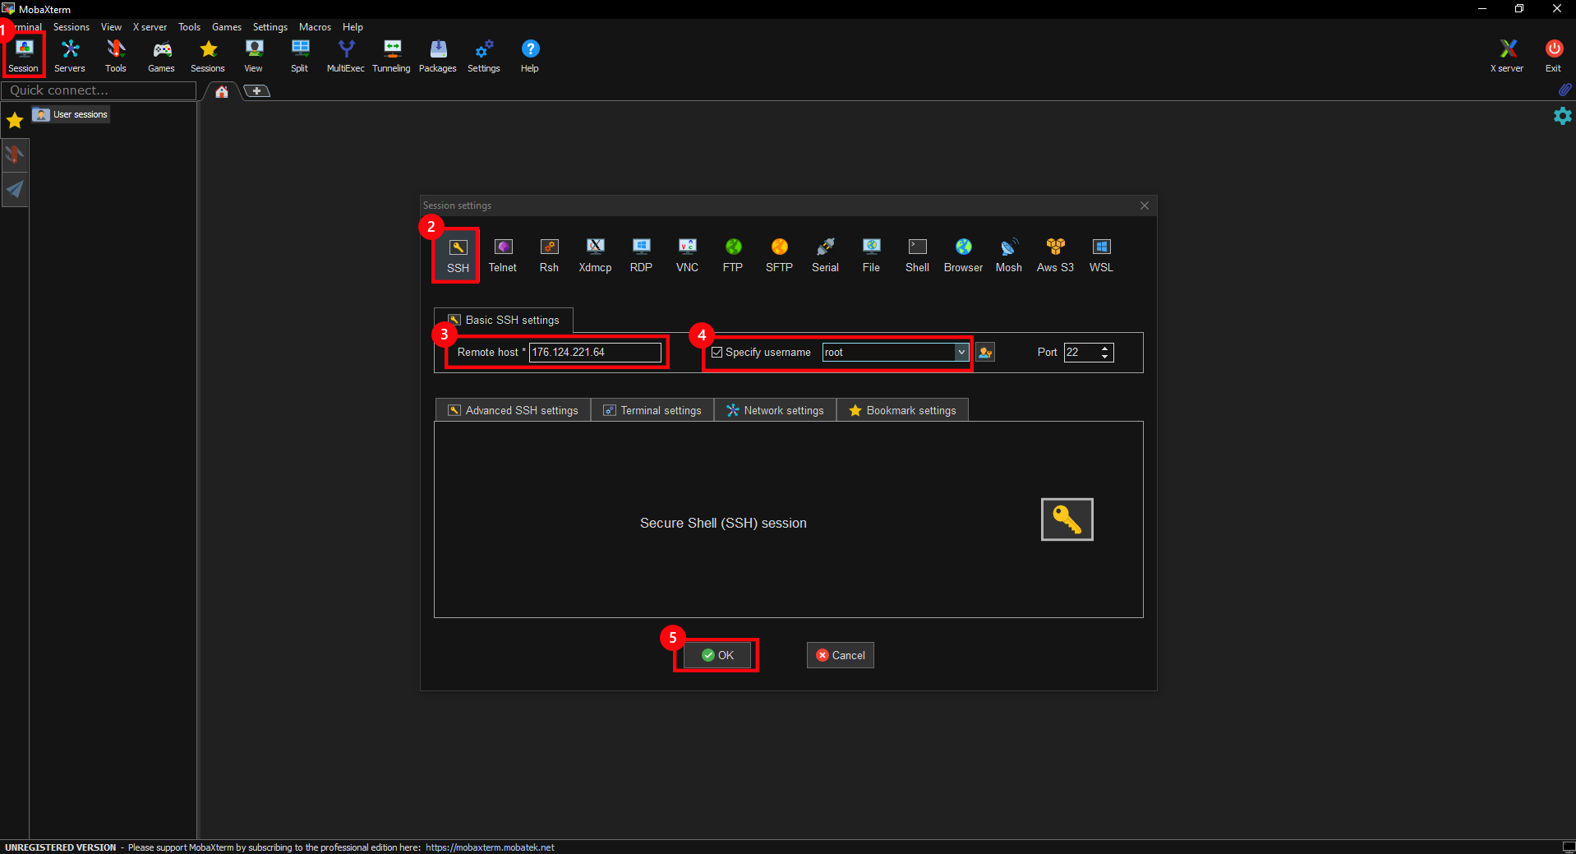Switch to Terminal settings tab

tap(652, 410)
